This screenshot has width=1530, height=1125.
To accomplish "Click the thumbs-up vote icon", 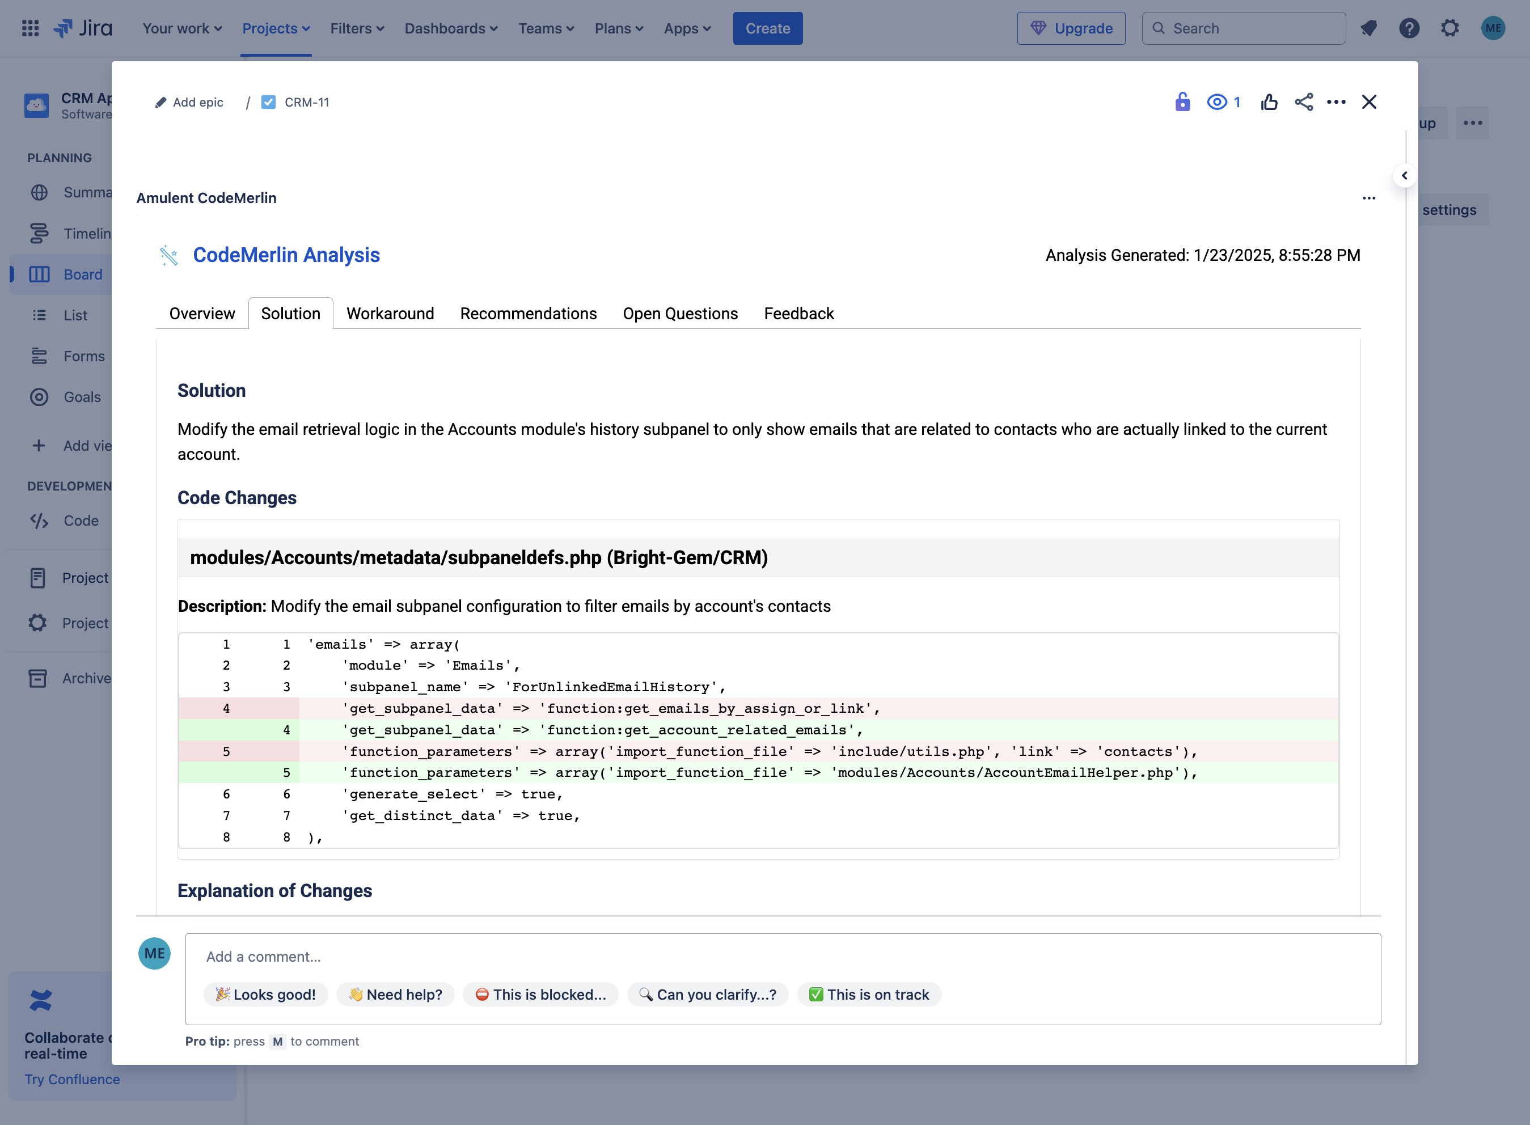I will 1269,102.
